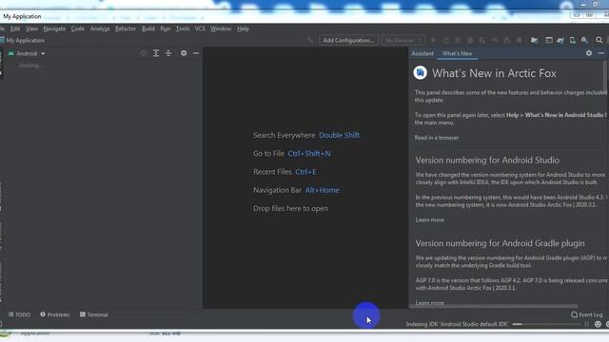Viewport: 609px width, 342px height.
Task: Click the My Application breadcrumb in navigation bar
Action: click(26, 40)
